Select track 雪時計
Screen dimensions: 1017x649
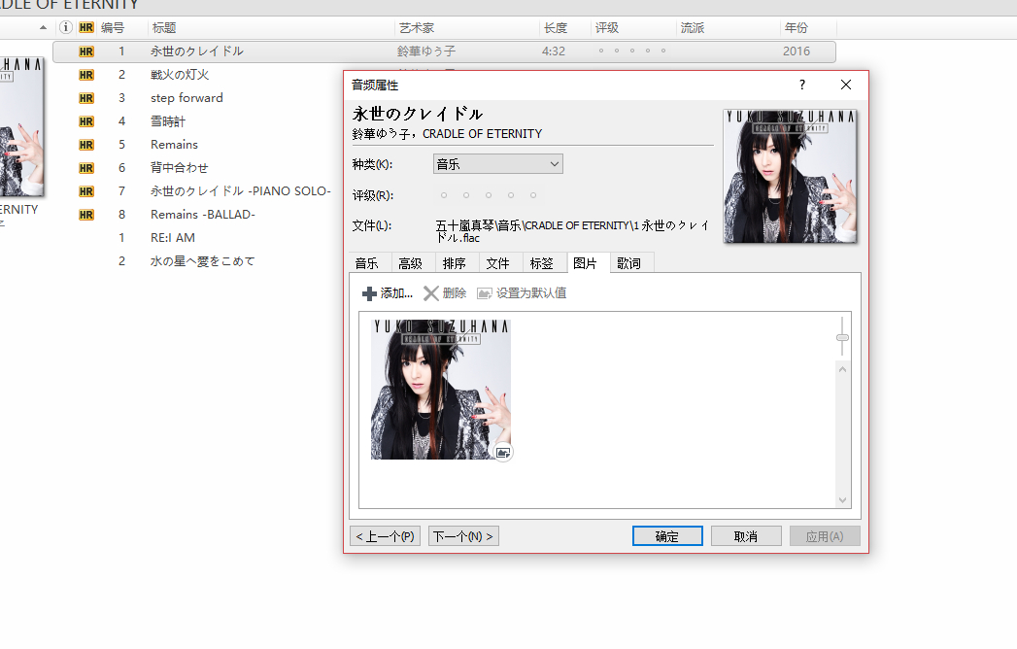(x=168, y=121)
